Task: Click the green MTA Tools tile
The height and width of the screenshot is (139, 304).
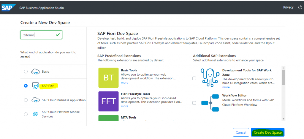Action: point(108,118)
